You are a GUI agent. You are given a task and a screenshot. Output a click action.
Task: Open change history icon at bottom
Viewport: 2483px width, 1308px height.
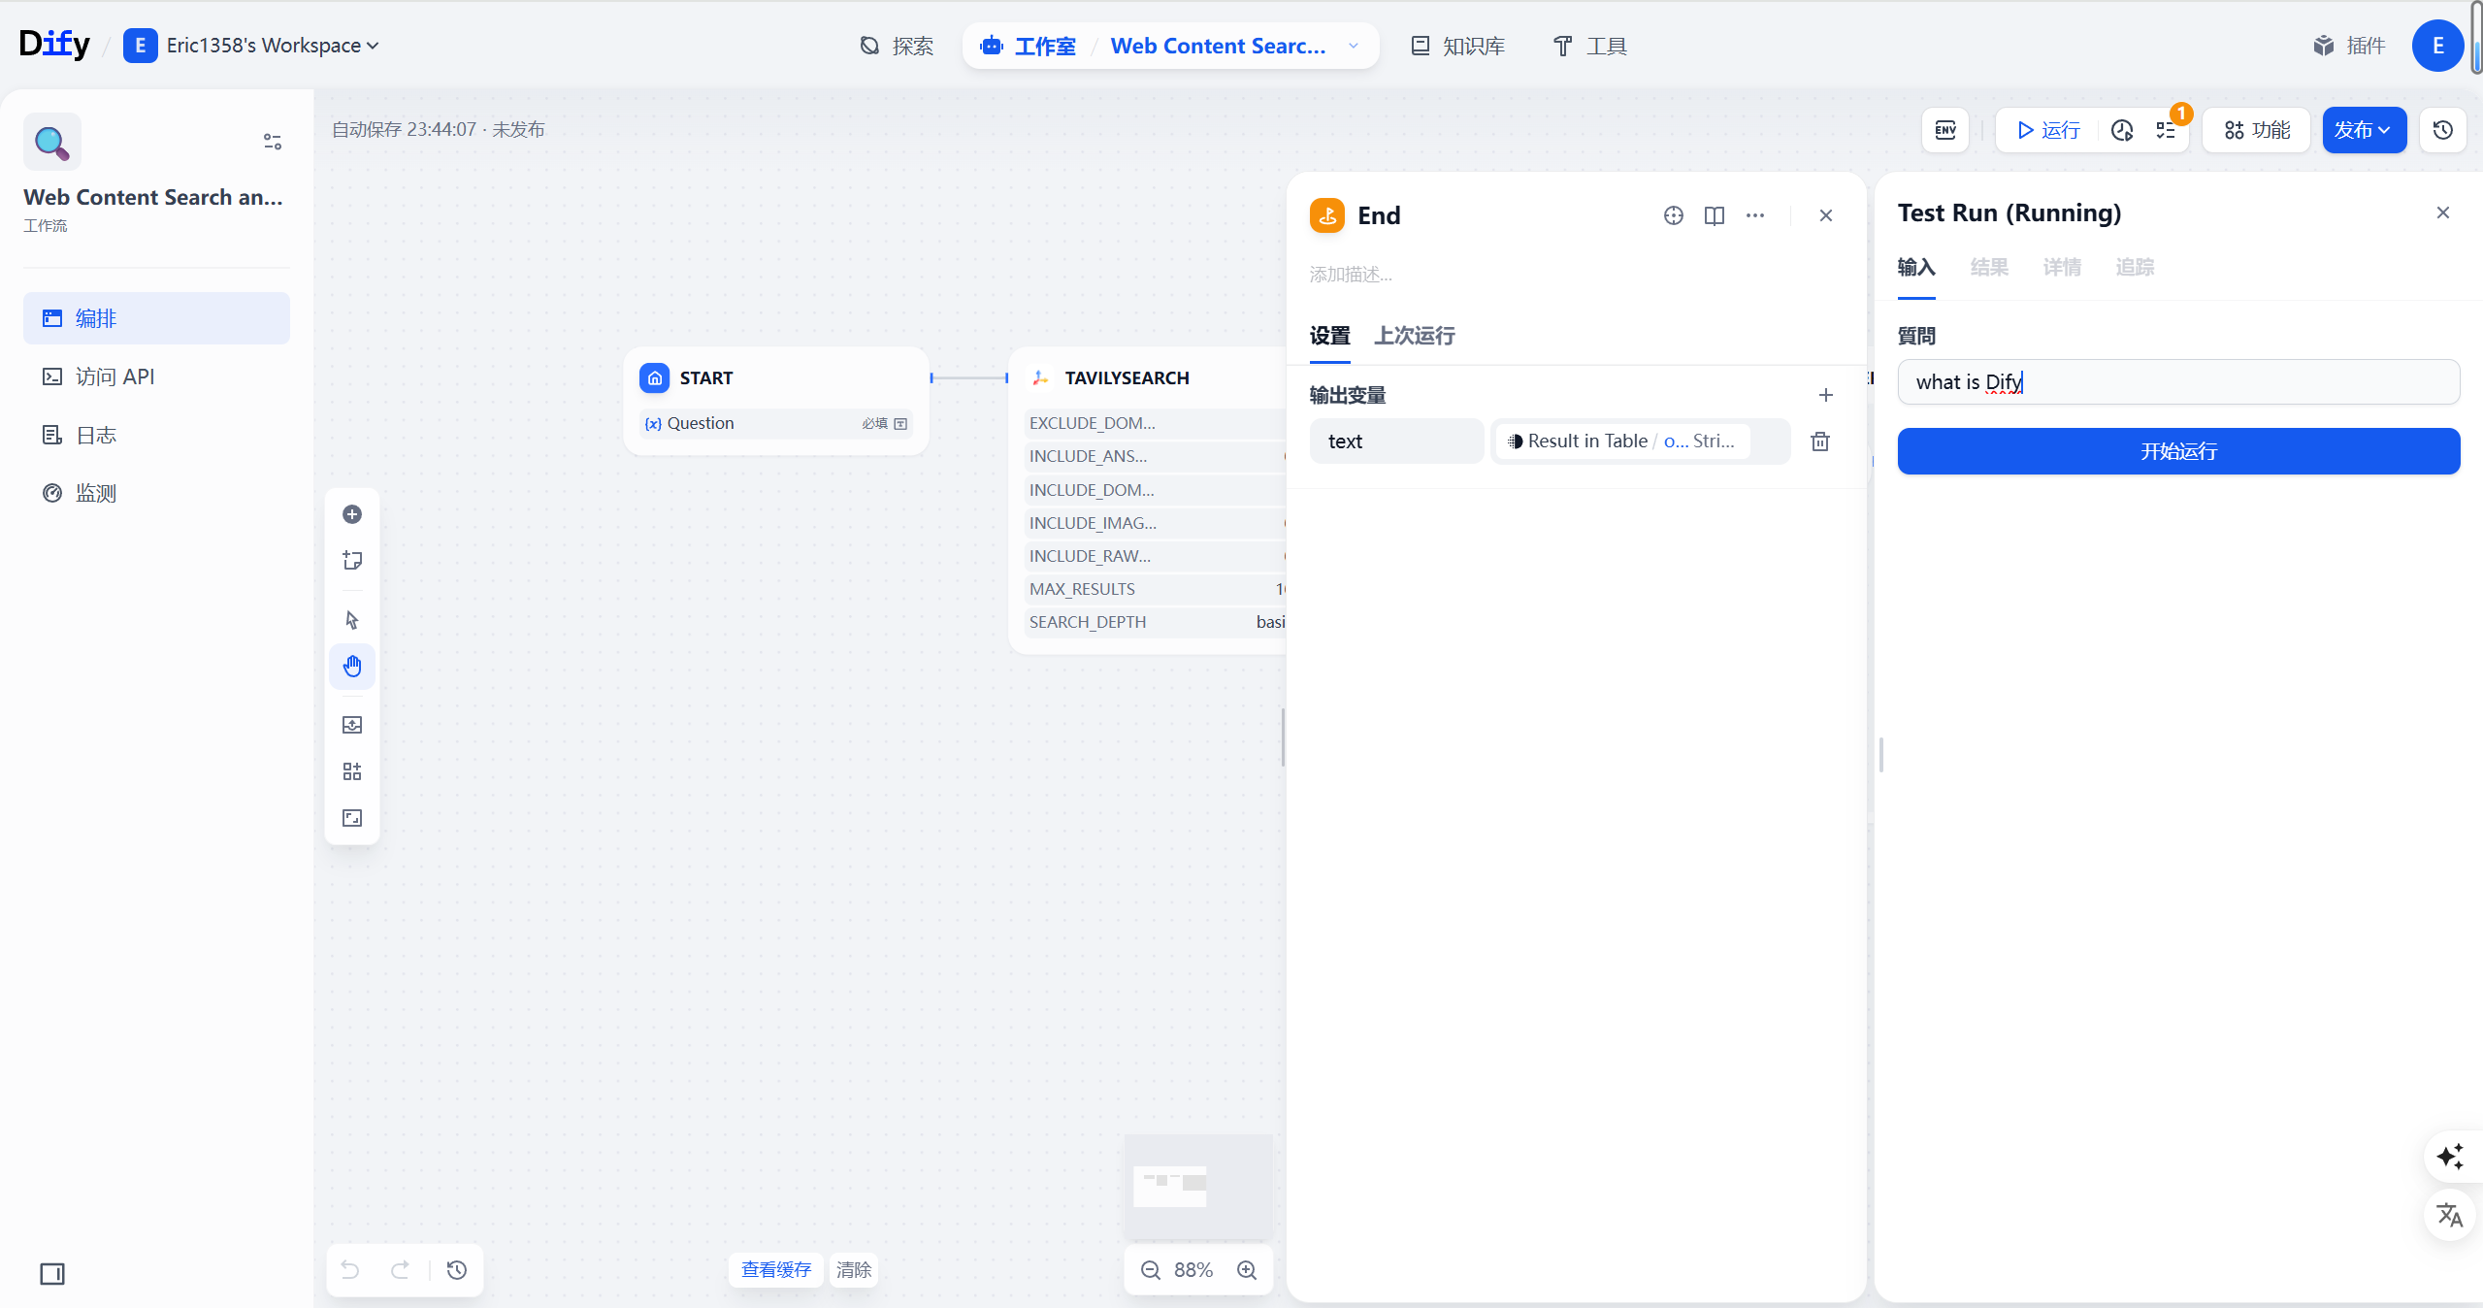457,1270
